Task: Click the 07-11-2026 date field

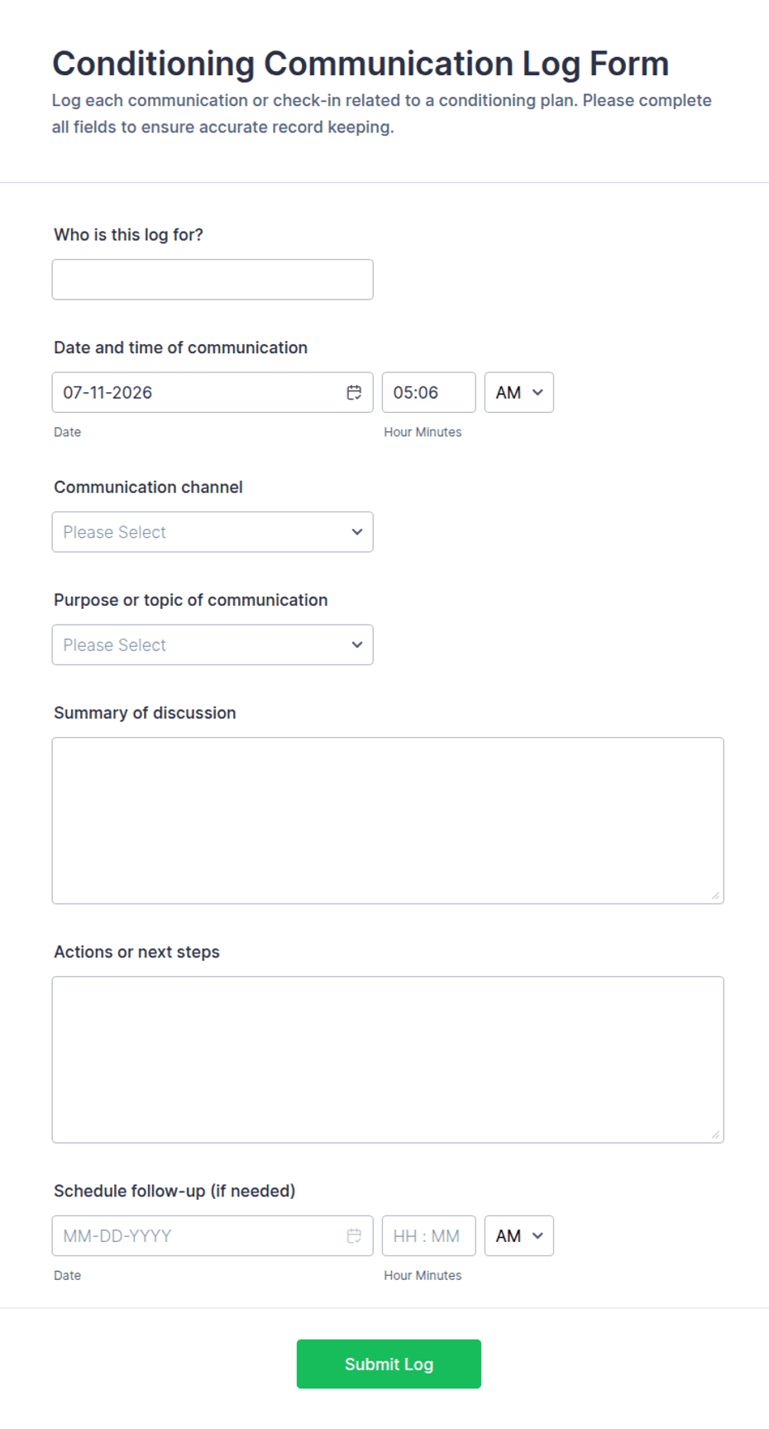Action: 213,392
